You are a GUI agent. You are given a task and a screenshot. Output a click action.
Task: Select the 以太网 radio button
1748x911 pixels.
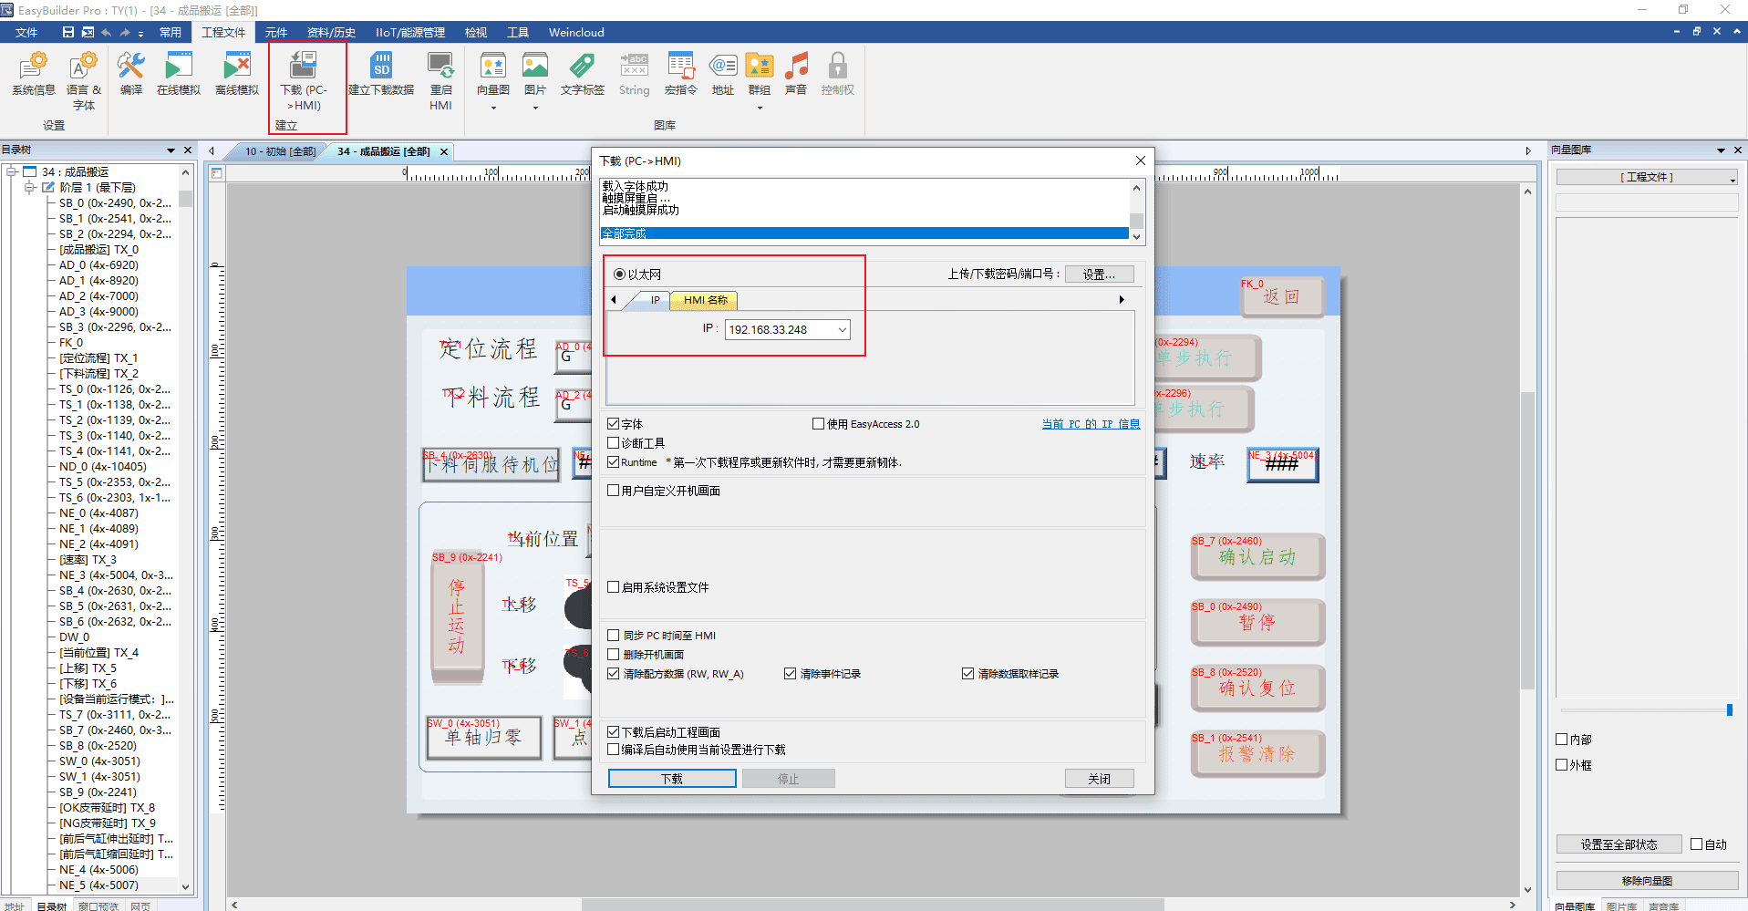620,274
